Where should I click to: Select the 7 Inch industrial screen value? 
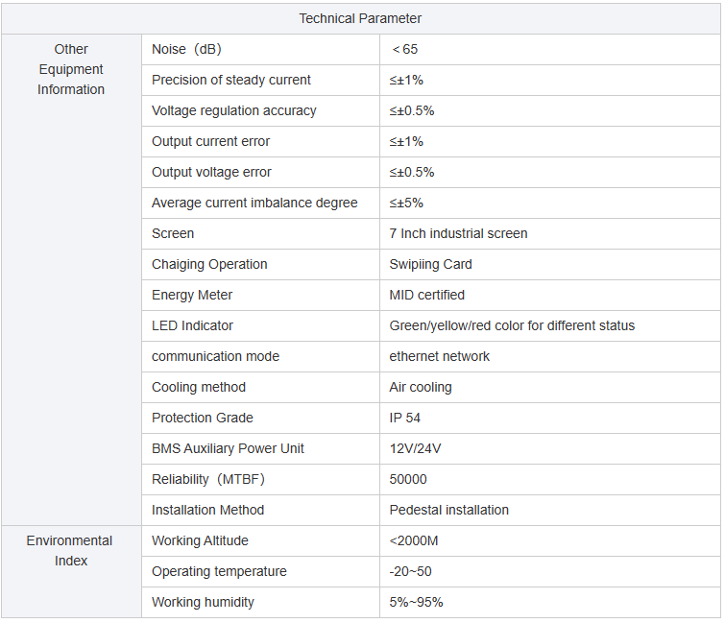coord(458,233)
